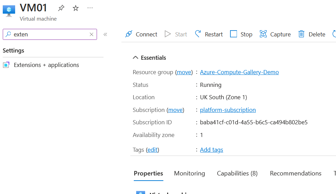The width and height of the screenshot is (336, 194).
Task: Open the platform-subscription link
Action: 228,110
